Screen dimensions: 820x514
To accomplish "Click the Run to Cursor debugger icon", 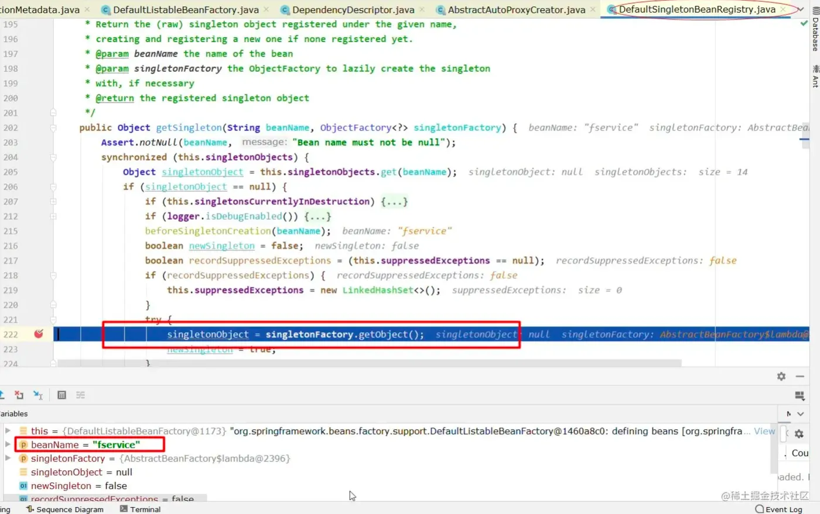I will 38,395.
